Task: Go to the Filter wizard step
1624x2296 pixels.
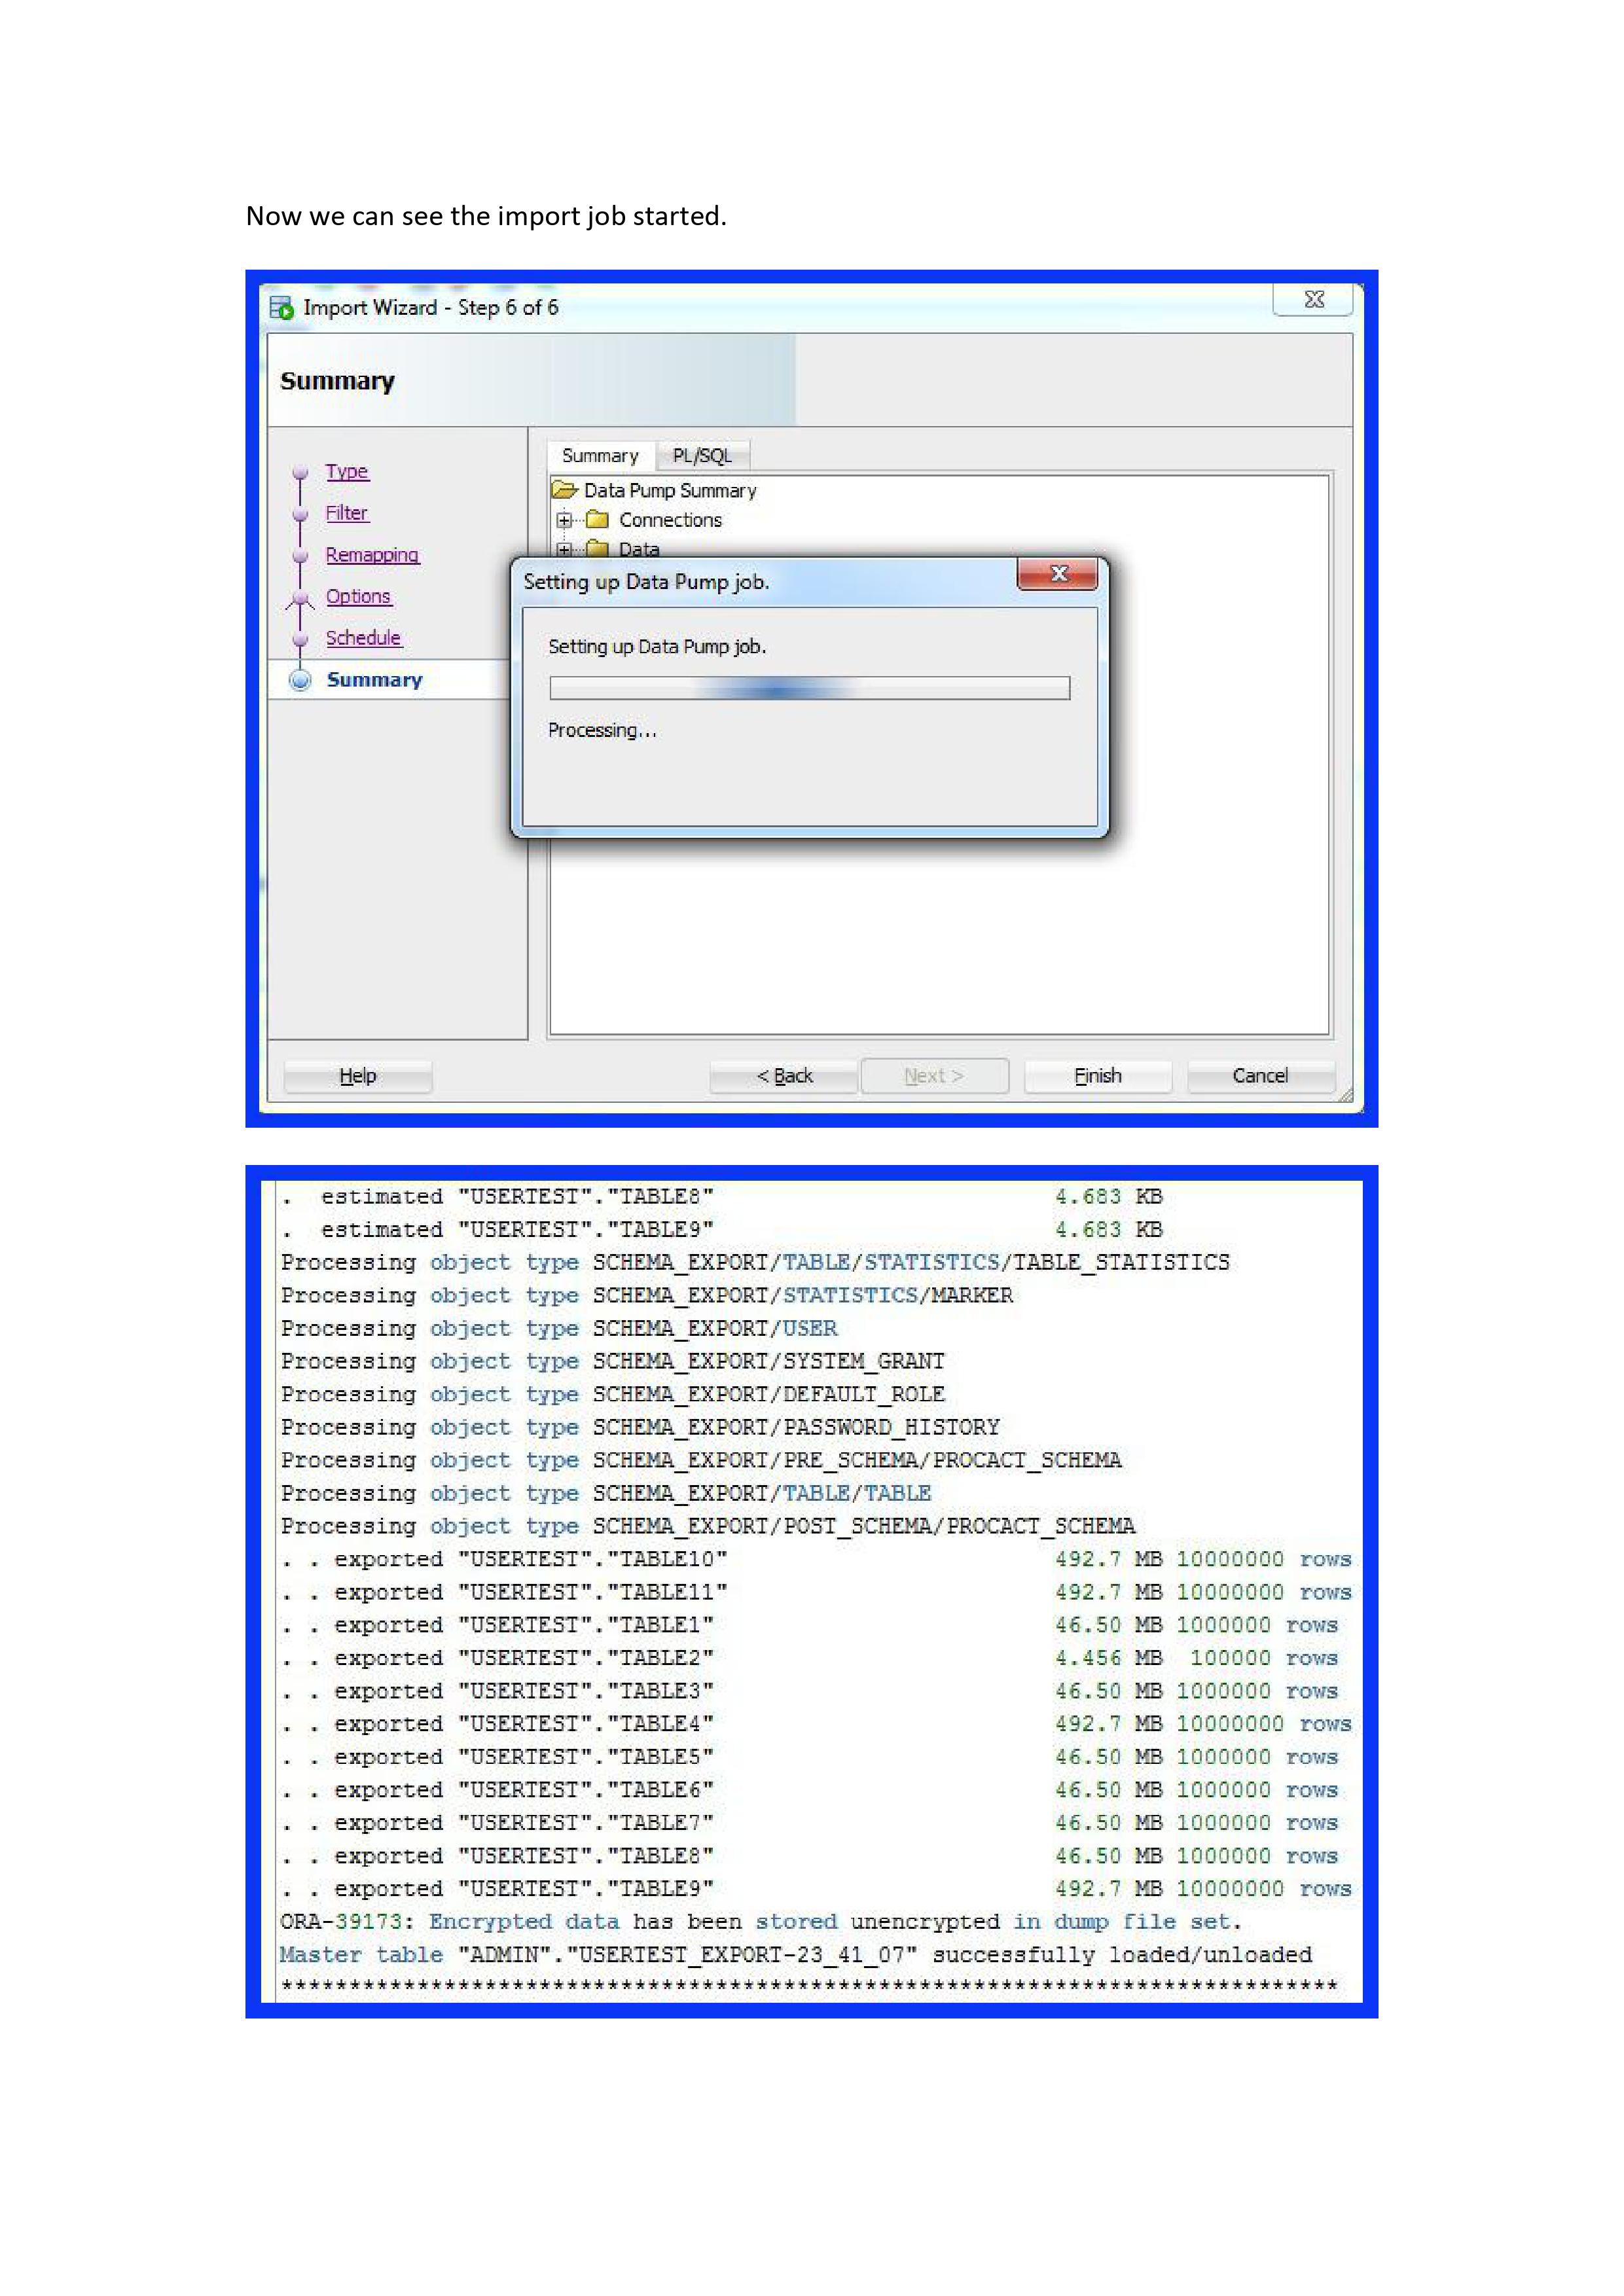Action: [x=347, y=513]
